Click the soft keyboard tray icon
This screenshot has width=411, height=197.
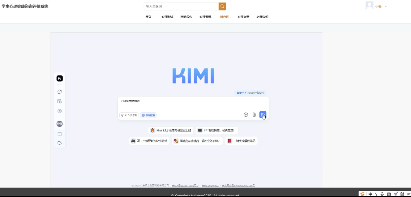coord(389,194)
